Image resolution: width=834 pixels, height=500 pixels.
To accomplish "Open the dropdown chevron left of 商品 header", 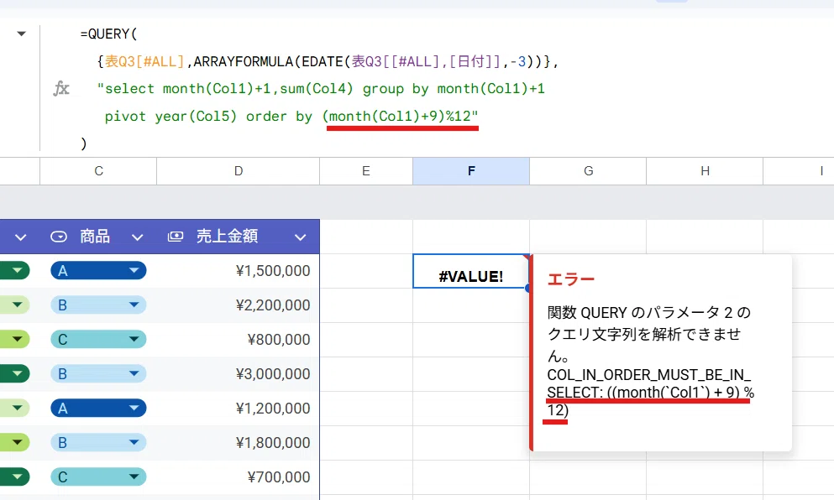I will click(21, 237).
